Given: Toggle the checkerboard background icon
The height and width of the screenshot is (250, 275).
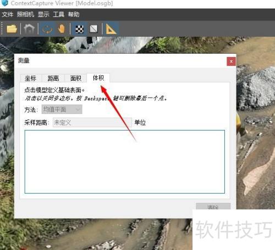Looking at the screenshot, I should pyautogui.click(x=79, y=29).
